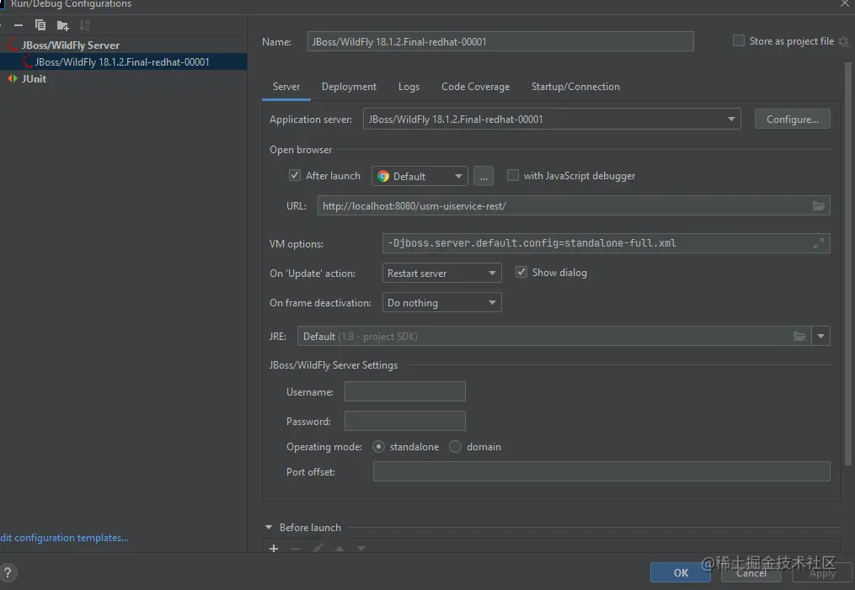Open the Logs tab
This screenshot has height=590, width=855.
click(409, 87)
